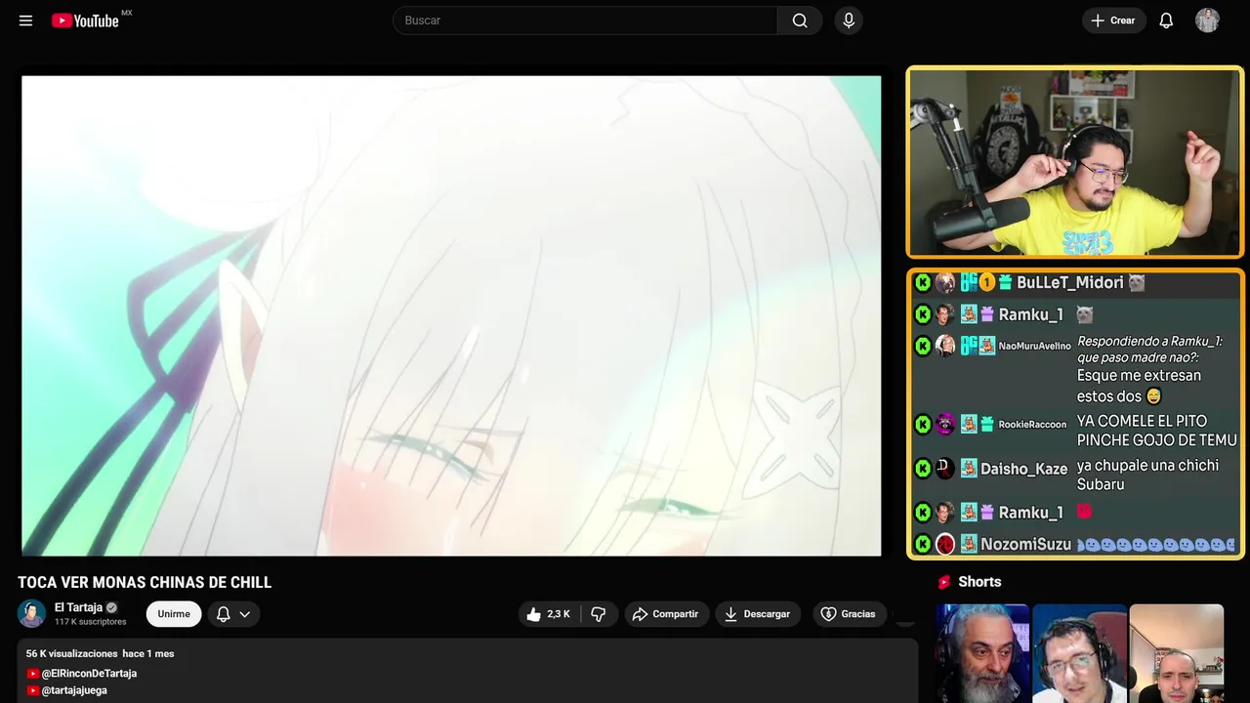Open El Tartaja channel name link
1250x703 pixels.
(78, 607)
